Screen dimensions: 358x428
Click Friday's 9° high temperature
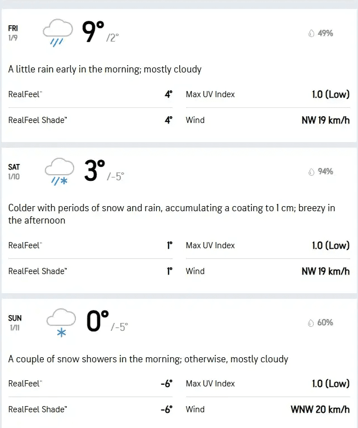point(93,33)
